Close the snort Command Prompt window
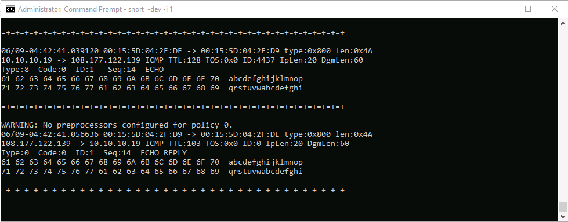 [x=554, y=9]
